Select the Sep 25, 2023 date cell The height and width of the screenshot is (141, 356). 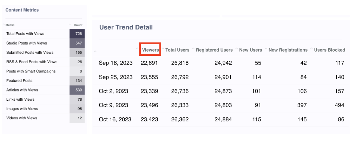tap(116, 77)
